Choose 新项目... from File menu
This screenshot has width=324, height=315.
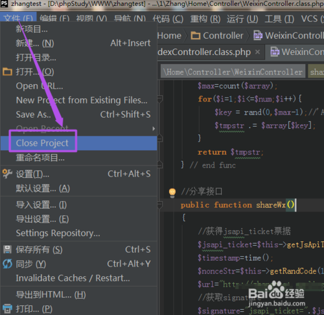(78, 28)
